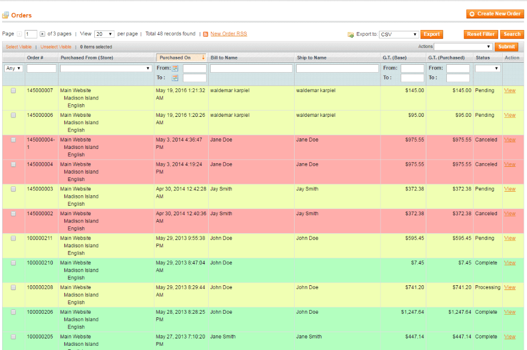527x350 pixels.
Task: Click the RSS feed icon
Action: pos(206,34)
